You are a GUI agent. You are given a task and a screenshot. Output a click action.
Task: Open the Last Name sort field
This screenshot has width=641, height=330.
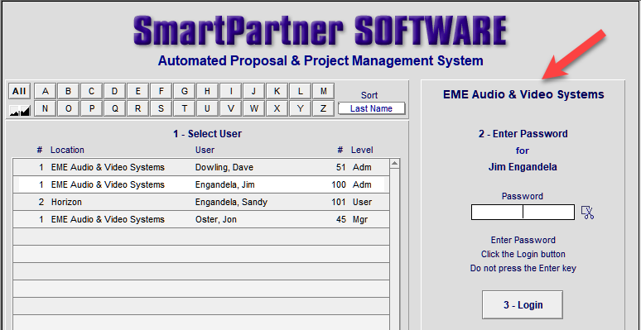(x=371, y=108)
